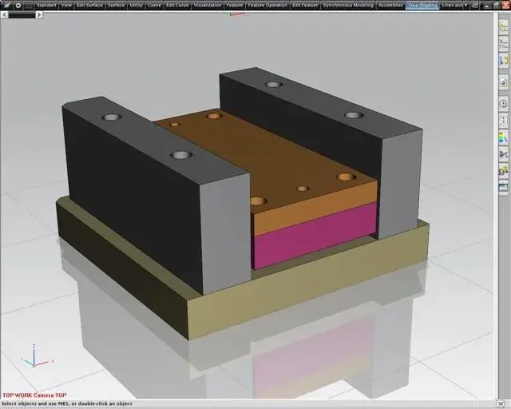The image size is (511, 409).
Task: Open the History clock icon
Action: [x=503, y=104]
